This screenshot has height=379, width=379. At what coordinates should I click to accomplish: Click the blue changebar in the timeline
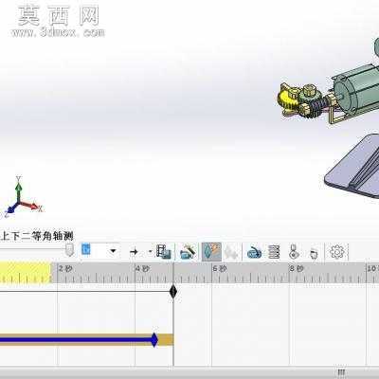[x=75, y=340]
